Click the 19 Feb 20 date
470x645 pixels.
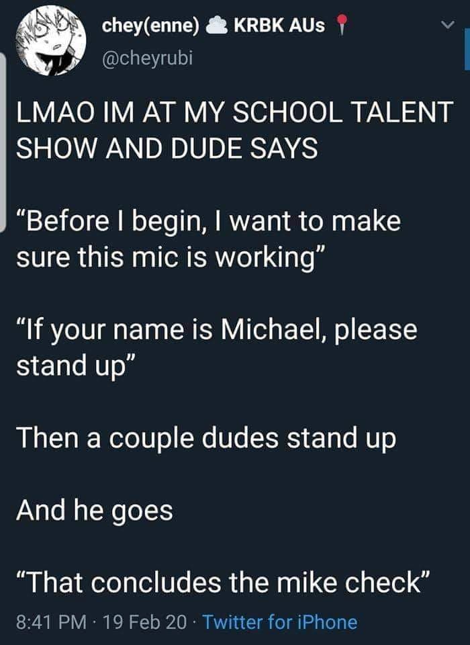(144, 622)
